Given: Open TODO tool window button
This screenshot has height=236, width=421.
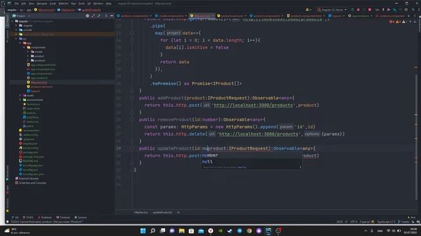Looking at the screenshot, I should coord(28,217).
